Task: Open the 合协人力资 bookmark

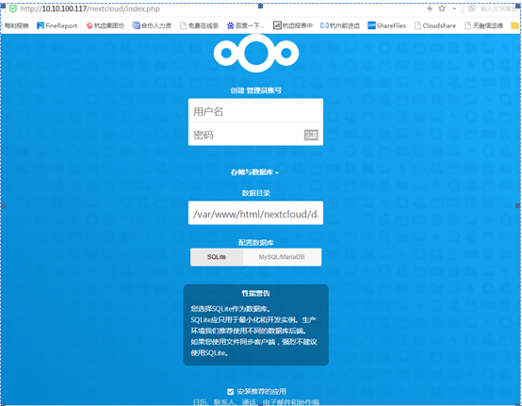Action: (152, 25)
